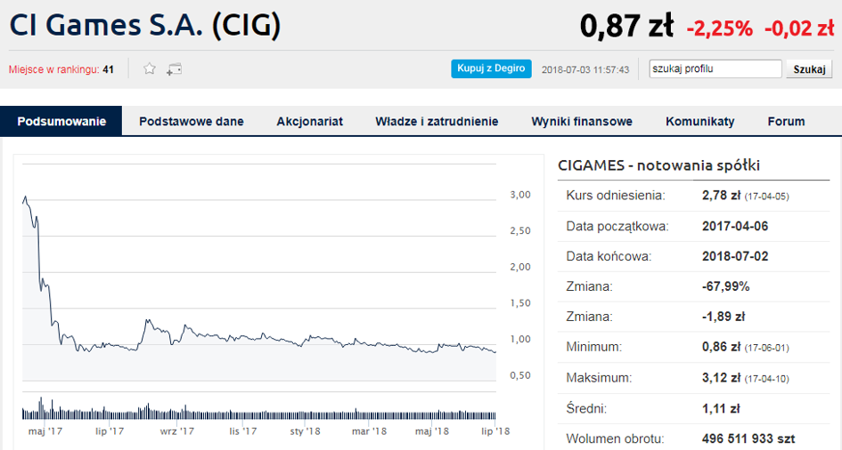Add CI Games to favorites with star icon
Image resolution: width=842 pixels, height=450 pixels.
coord(150,68)
